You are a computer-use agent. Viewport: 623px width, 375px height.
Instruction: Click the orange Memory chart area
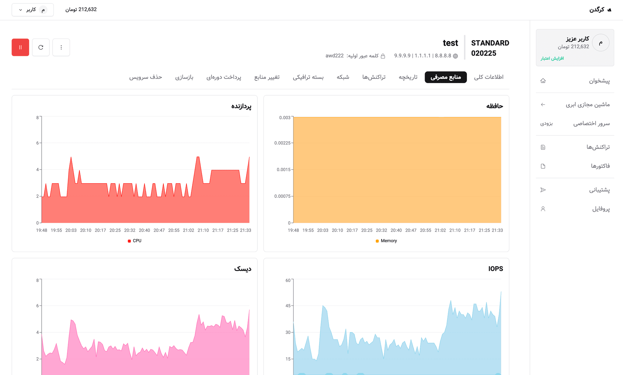click(397, 170)
